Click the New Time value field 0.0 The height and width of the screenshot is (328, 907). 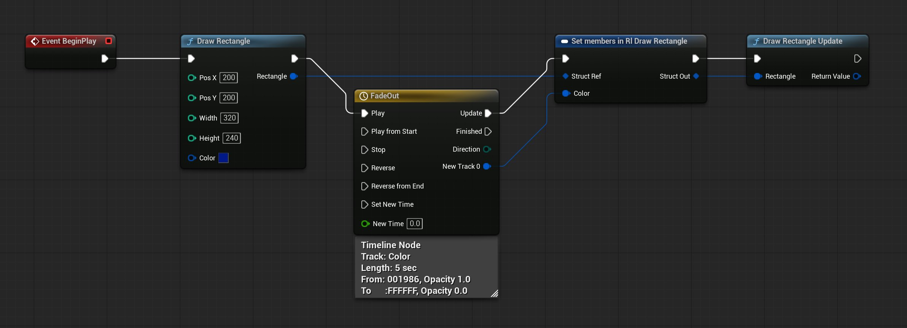coord(415,223)
